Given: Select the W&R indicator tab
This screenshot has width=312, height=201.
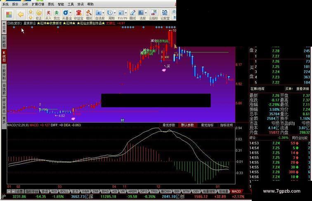Looking at the screenshot, I should pyautogui.click(x=85, y=192).
